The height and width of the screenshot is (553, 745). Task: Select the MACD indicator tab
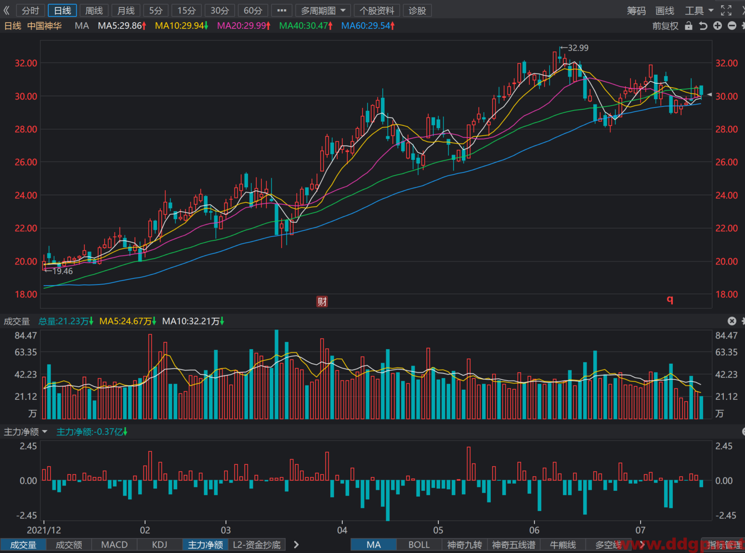(114, 545)
